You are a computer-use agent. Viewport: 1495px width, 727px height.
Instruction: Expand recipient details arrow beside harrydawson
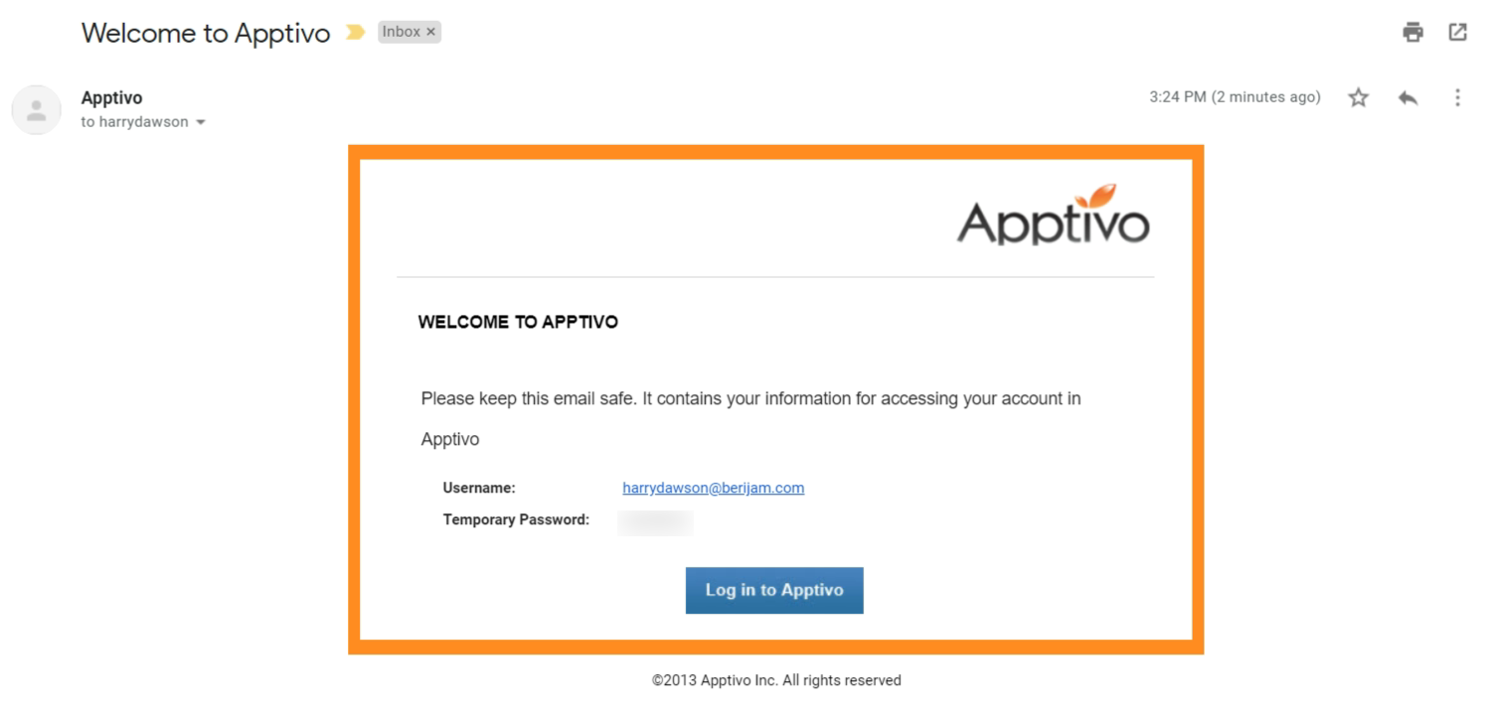pyautogui.click(x=201, y=122)
